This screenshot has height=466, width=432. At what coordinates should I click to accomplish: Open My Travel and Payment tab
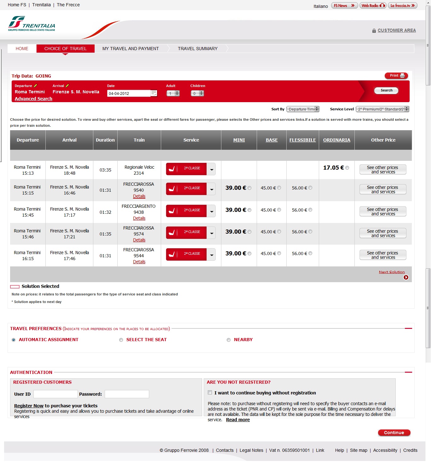[x=131, y=49]
